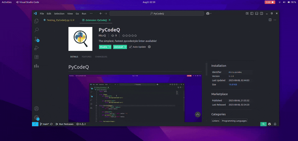Click the 19.81KB size link
298x141 pixels.
coord(233,84)
